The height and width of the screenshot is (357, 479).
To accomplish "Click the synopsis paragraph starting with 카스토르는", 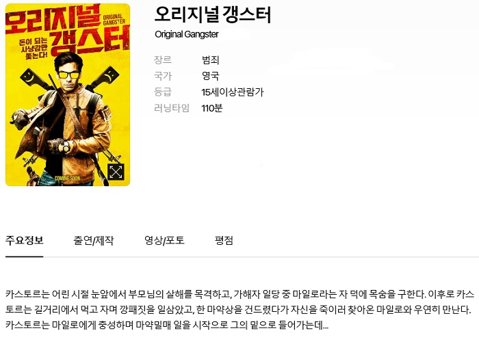I will click(x=239, y=310).
